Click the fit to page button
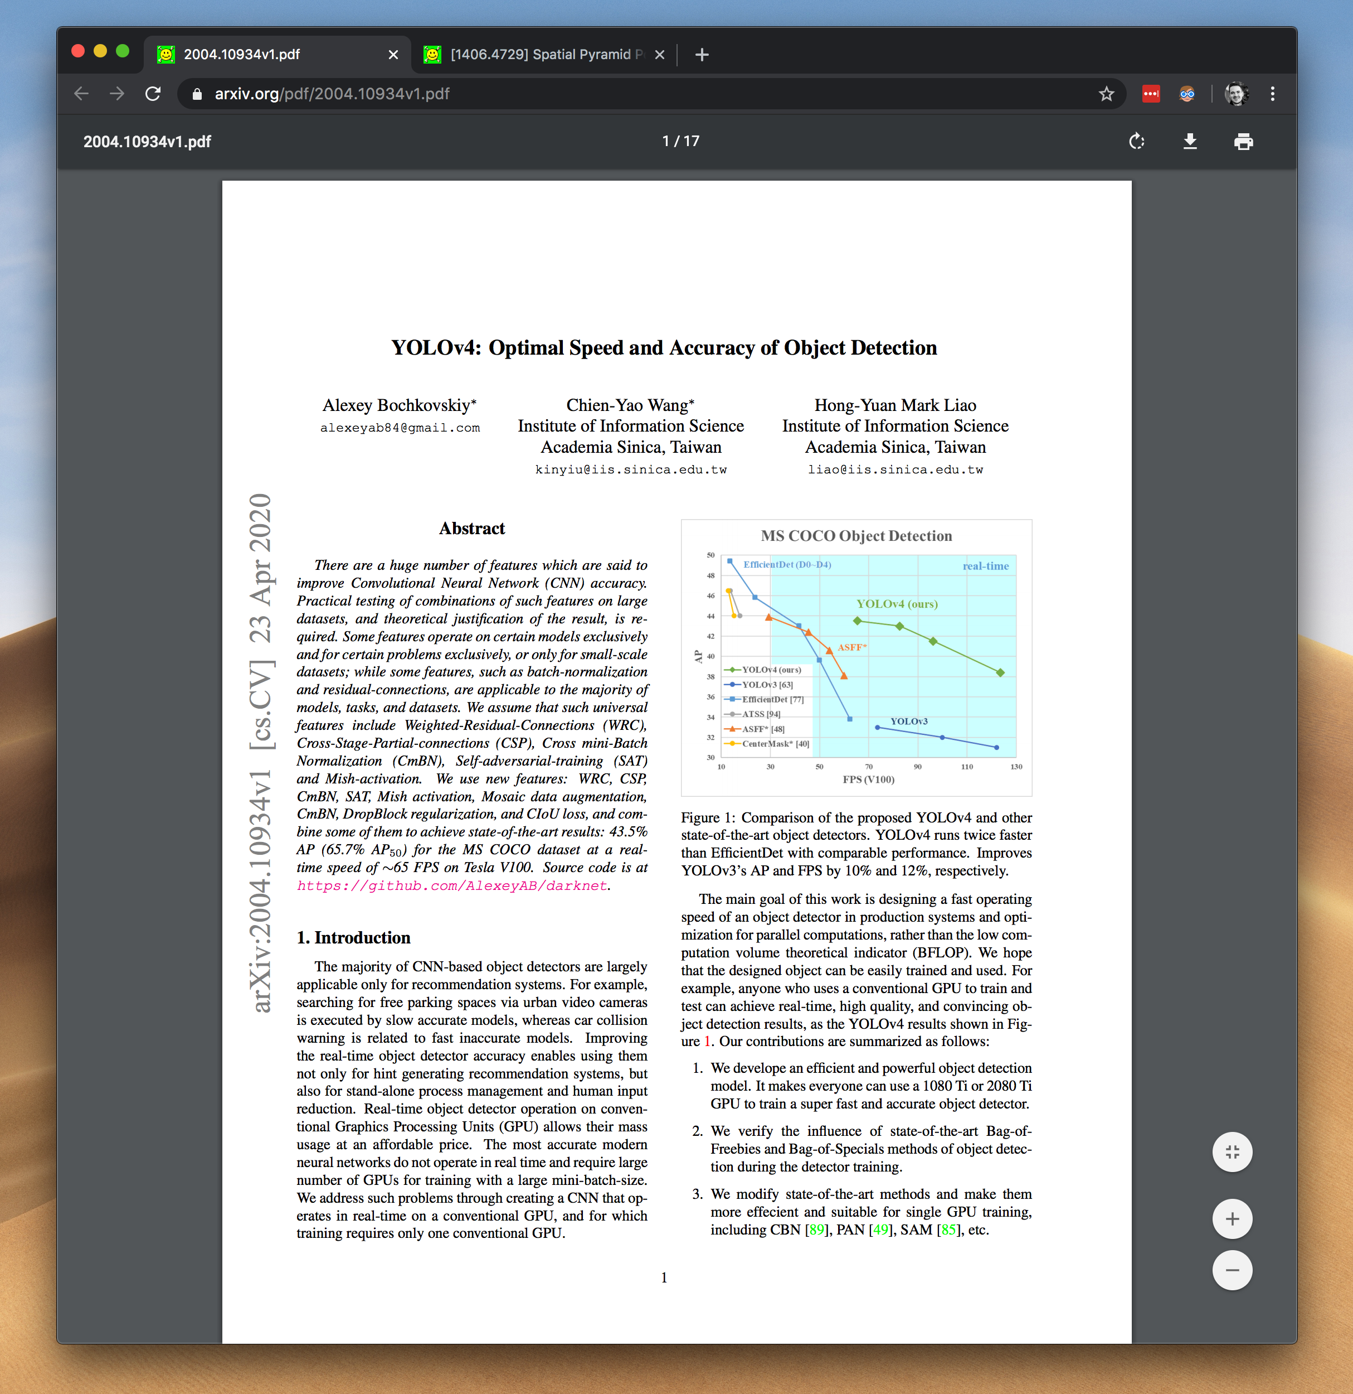1353x1394 pixels. [x=1232, y=1151]
